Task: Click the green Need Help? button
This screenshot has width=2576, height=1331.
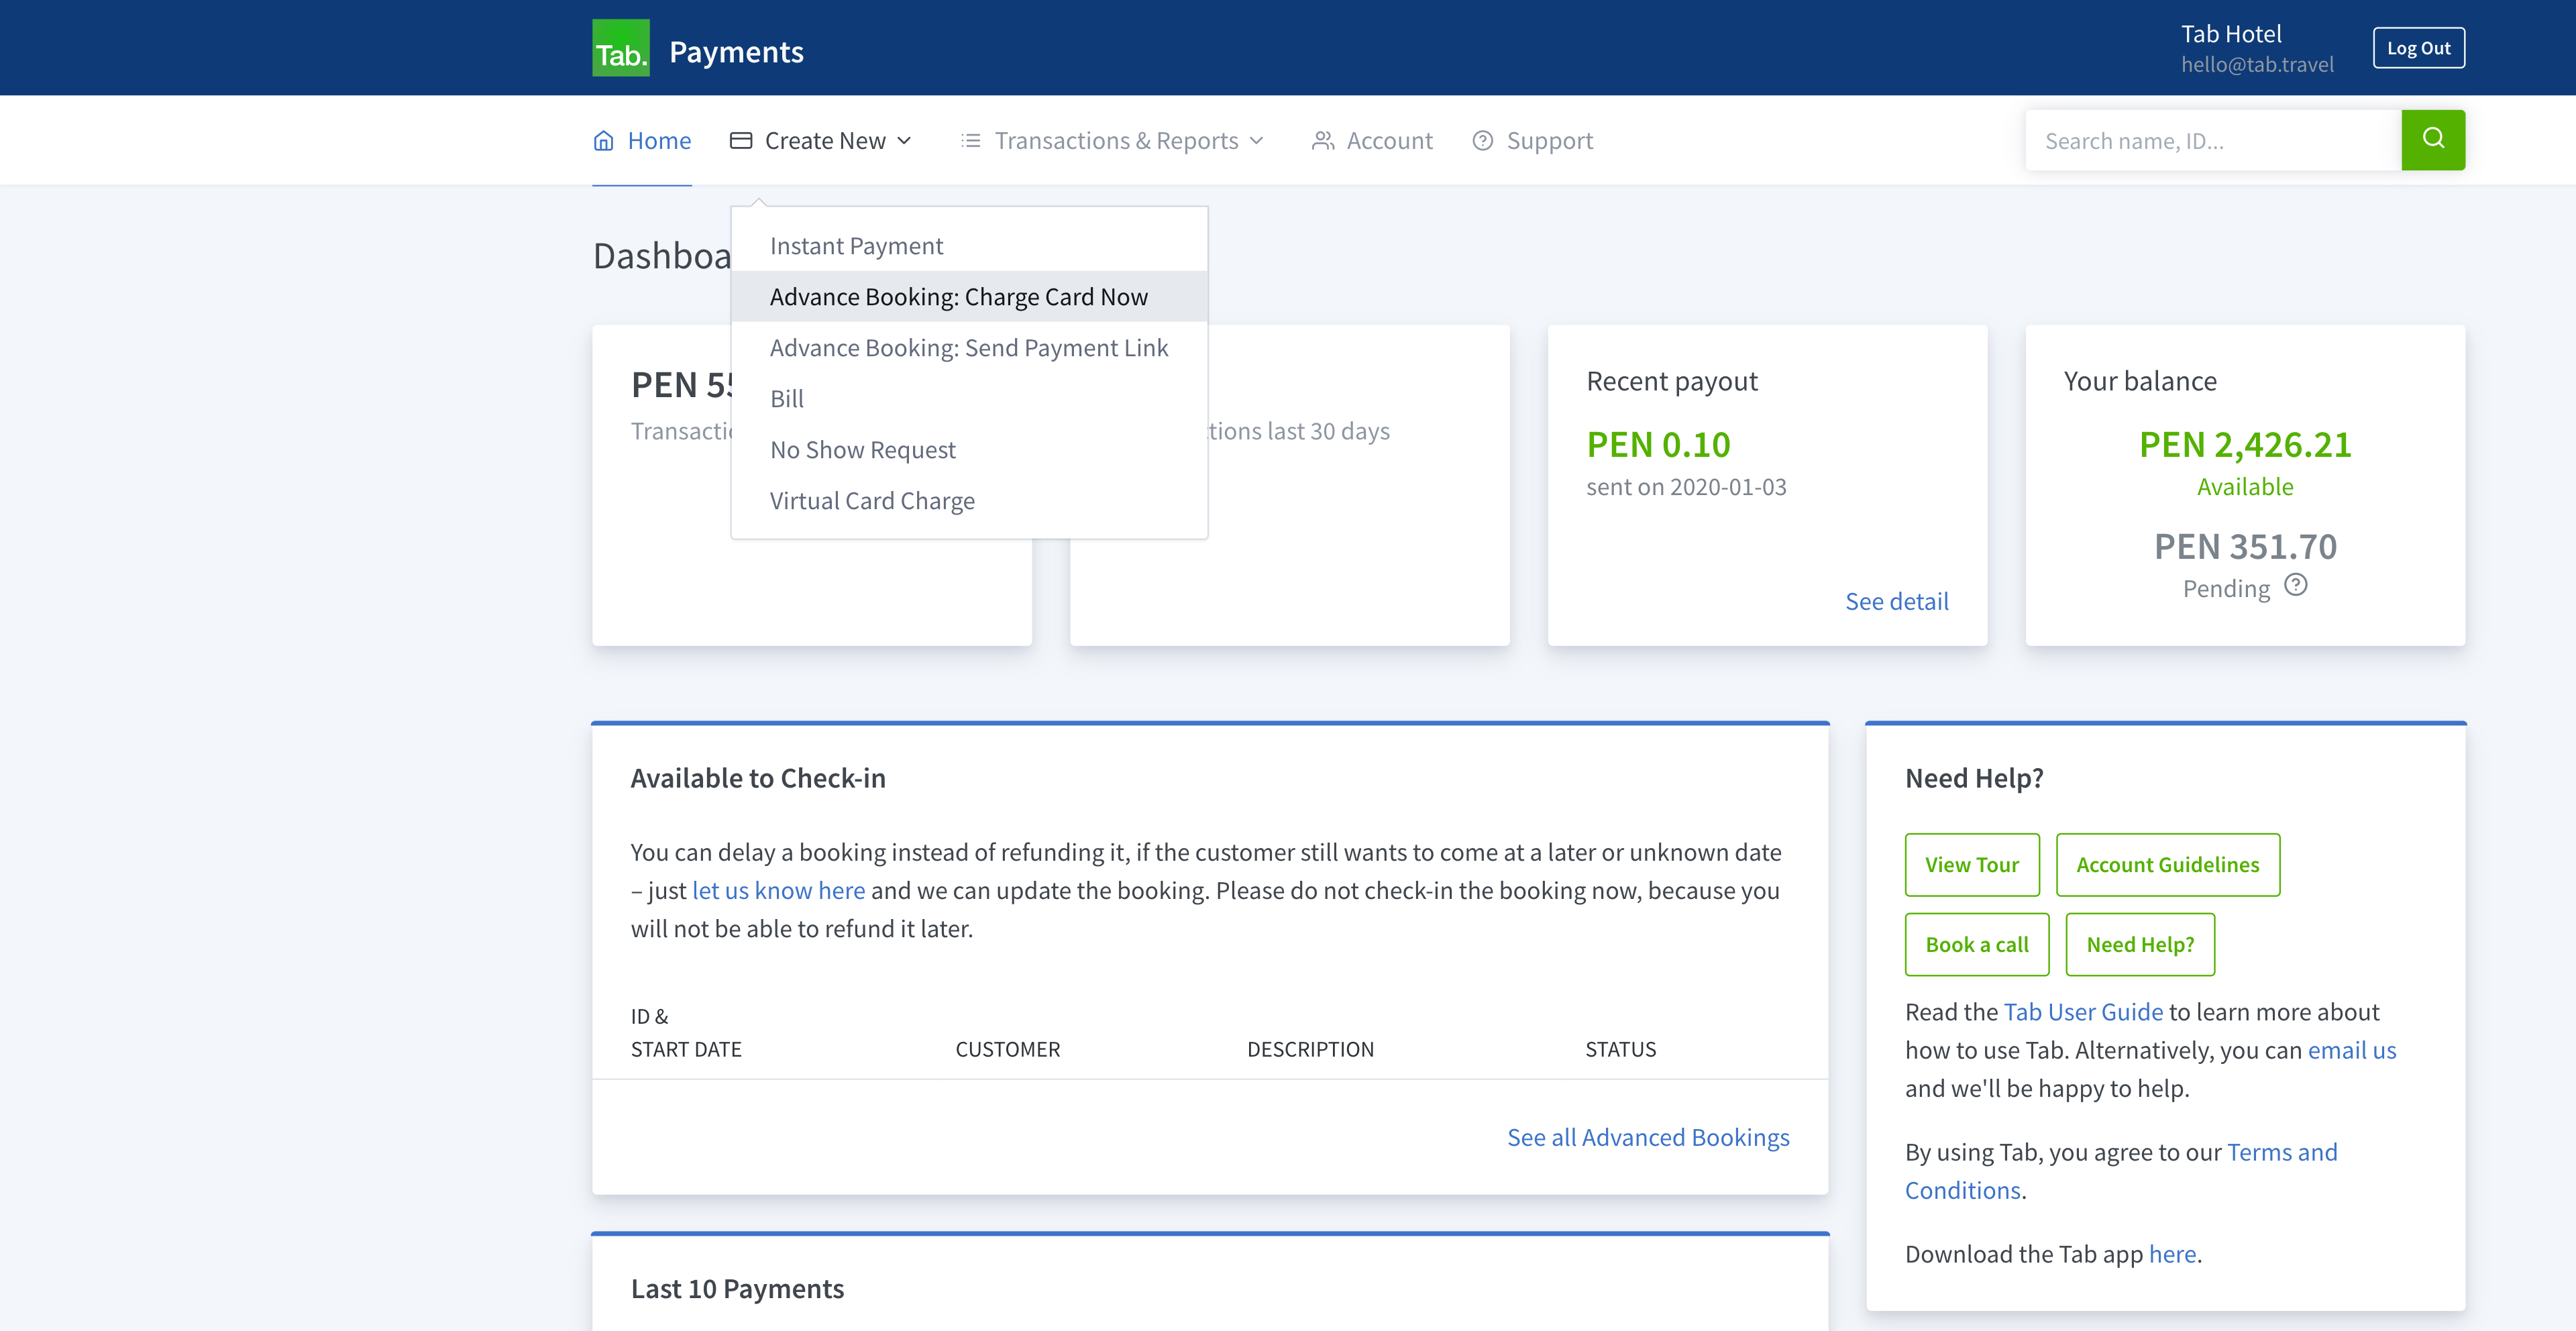Action: pyautogui.click(x=2140, y=945)
